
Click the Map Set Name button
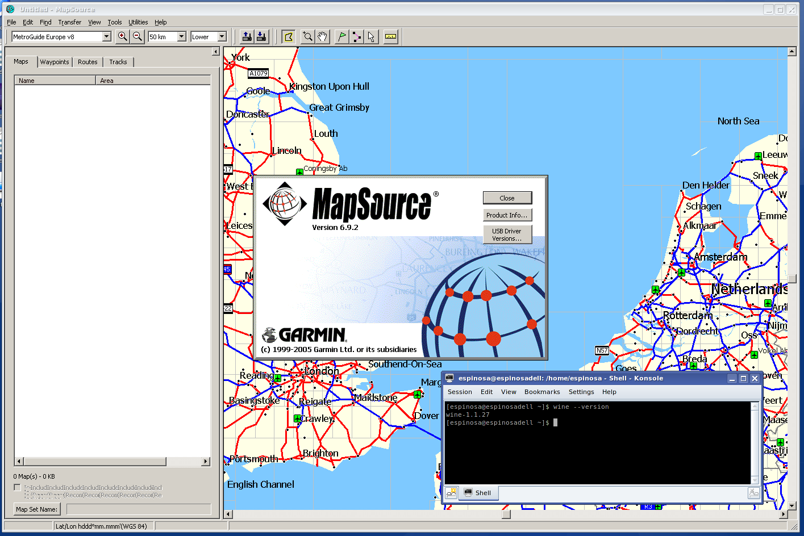coord(36,509)
